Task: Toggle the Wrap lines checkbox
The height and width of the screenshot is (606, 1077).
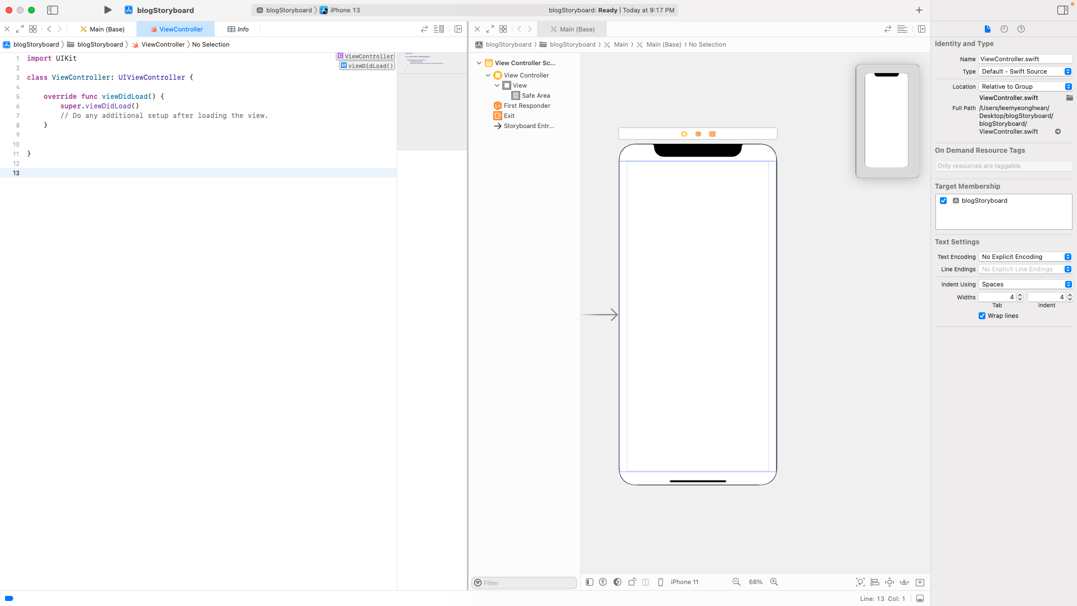Action: coord(982,316)
